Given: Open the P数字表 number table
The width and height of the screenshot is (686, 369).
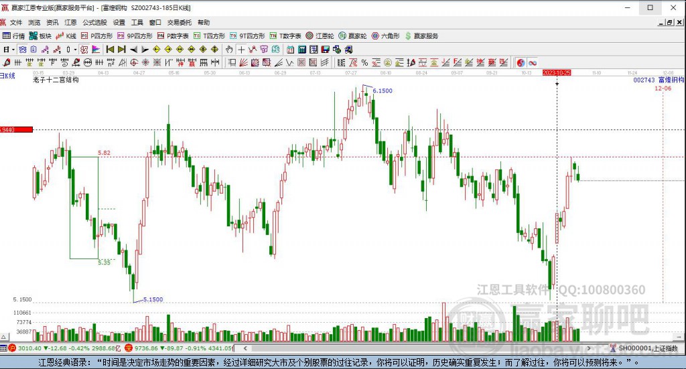Looking at the screenshot, I should 173,36.
